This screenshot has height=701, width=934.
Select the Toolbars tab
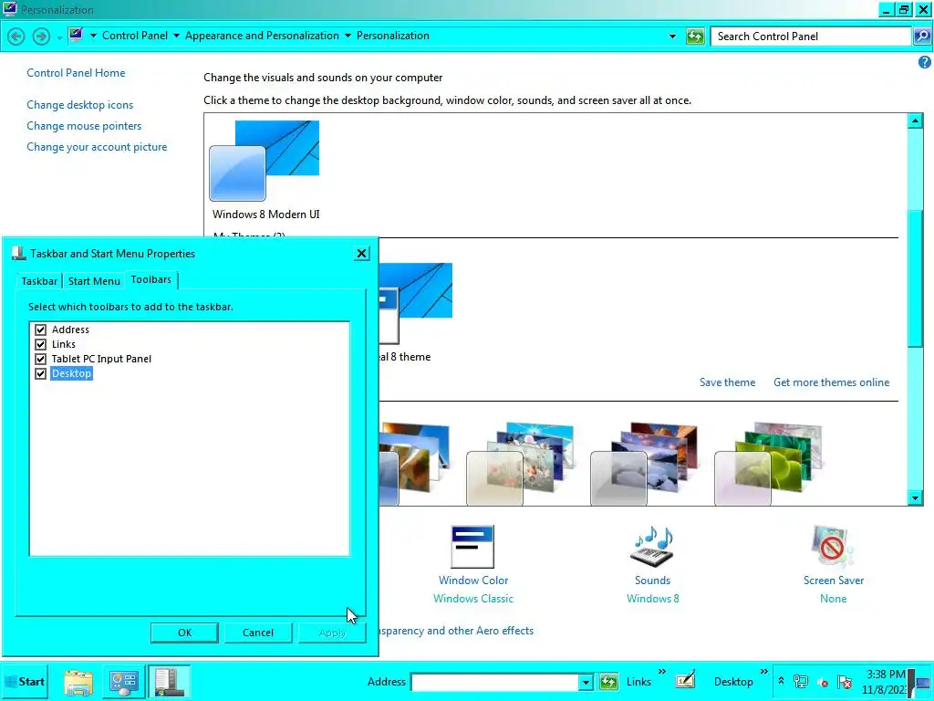[151, 279]
